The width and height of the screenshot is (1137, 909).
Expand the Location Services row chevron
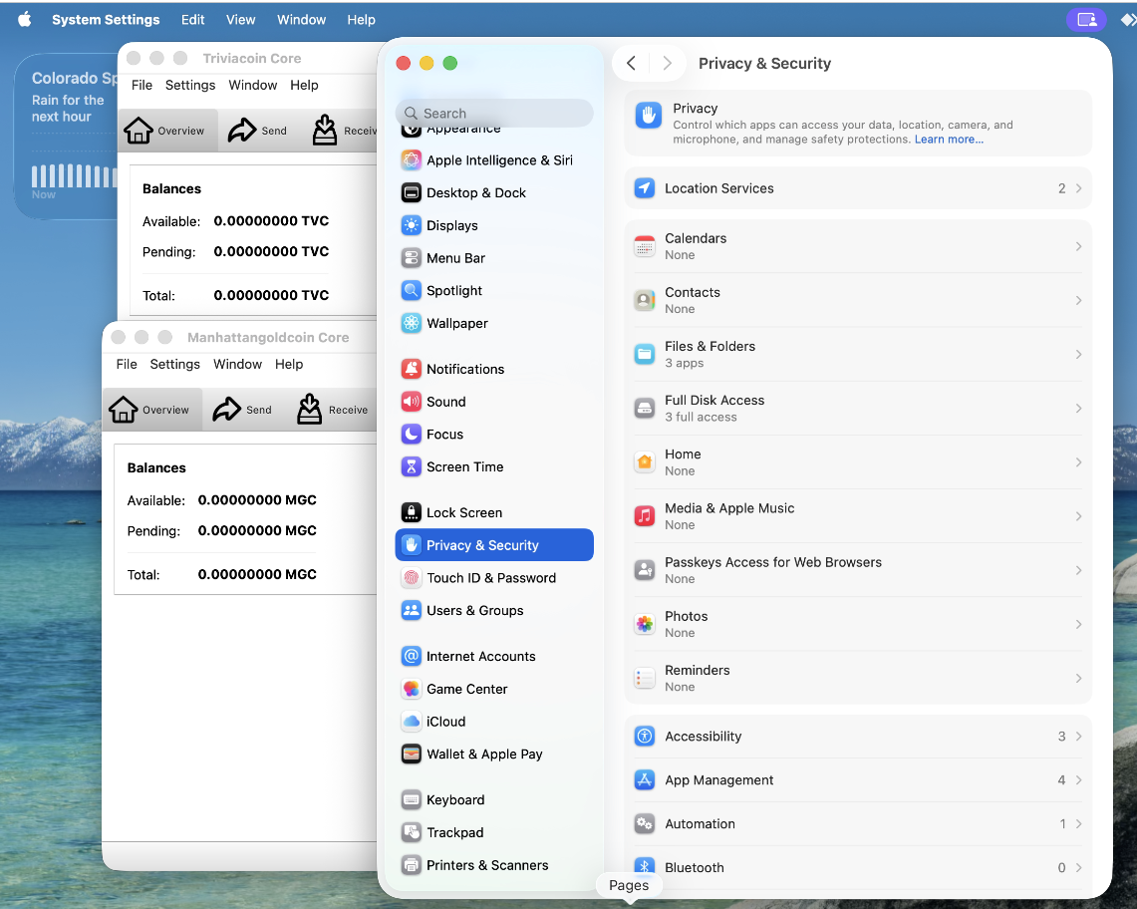point(1079,188)
